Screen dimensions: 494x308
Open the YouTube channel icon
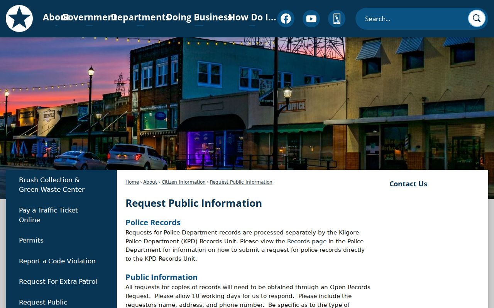point(311,18)
